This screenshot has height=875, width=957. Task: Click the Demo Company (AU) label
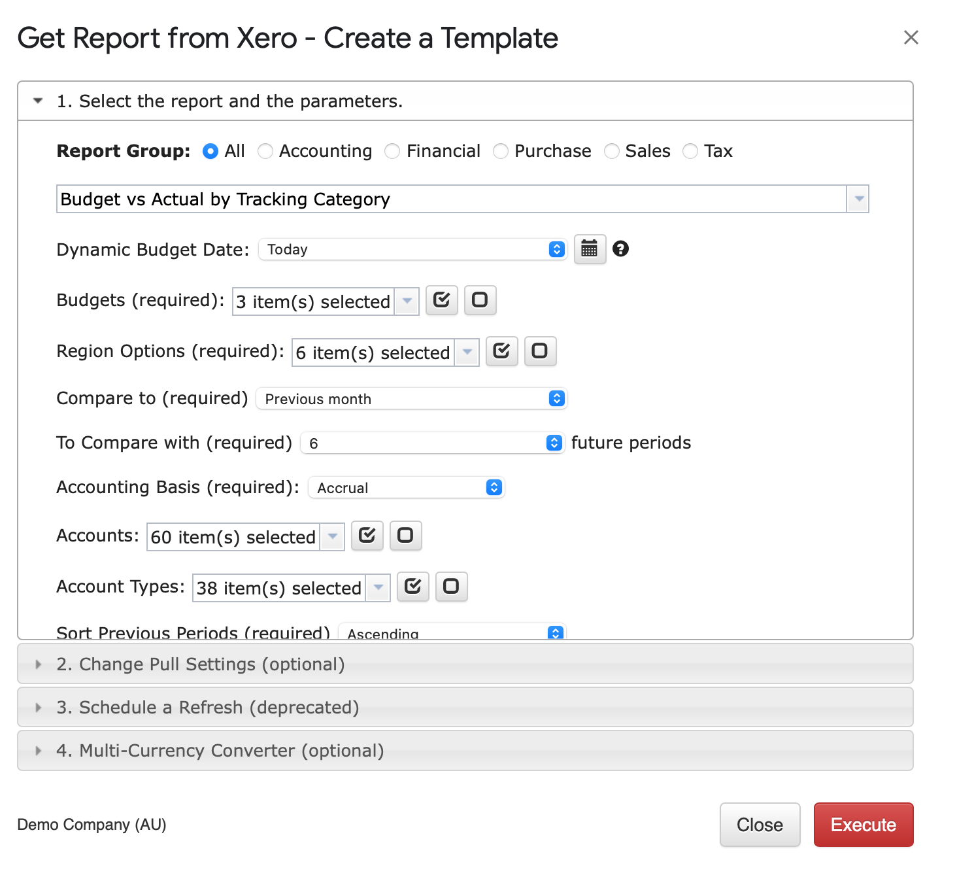click(92, 825)
